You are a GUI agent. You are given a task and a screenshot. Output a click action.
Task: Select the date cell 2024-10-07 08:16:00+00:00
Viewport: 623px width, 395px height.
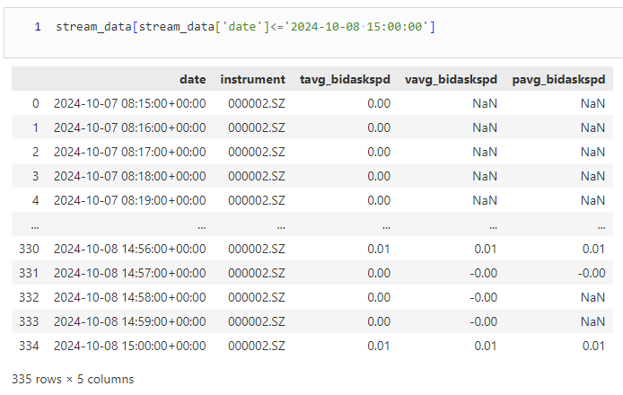click(129, 127)
